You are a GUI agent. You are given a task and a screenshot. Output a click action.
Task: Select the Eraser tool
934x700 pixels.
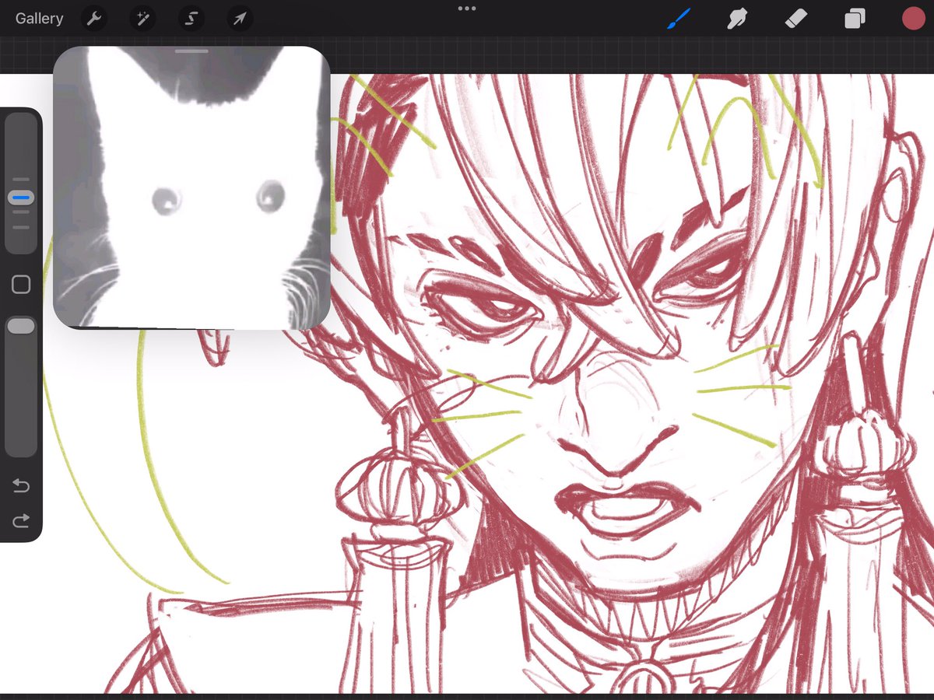(795, 19)
